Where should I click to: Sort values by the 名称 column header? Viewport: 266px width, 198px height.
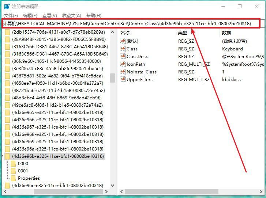click(125, 33)
